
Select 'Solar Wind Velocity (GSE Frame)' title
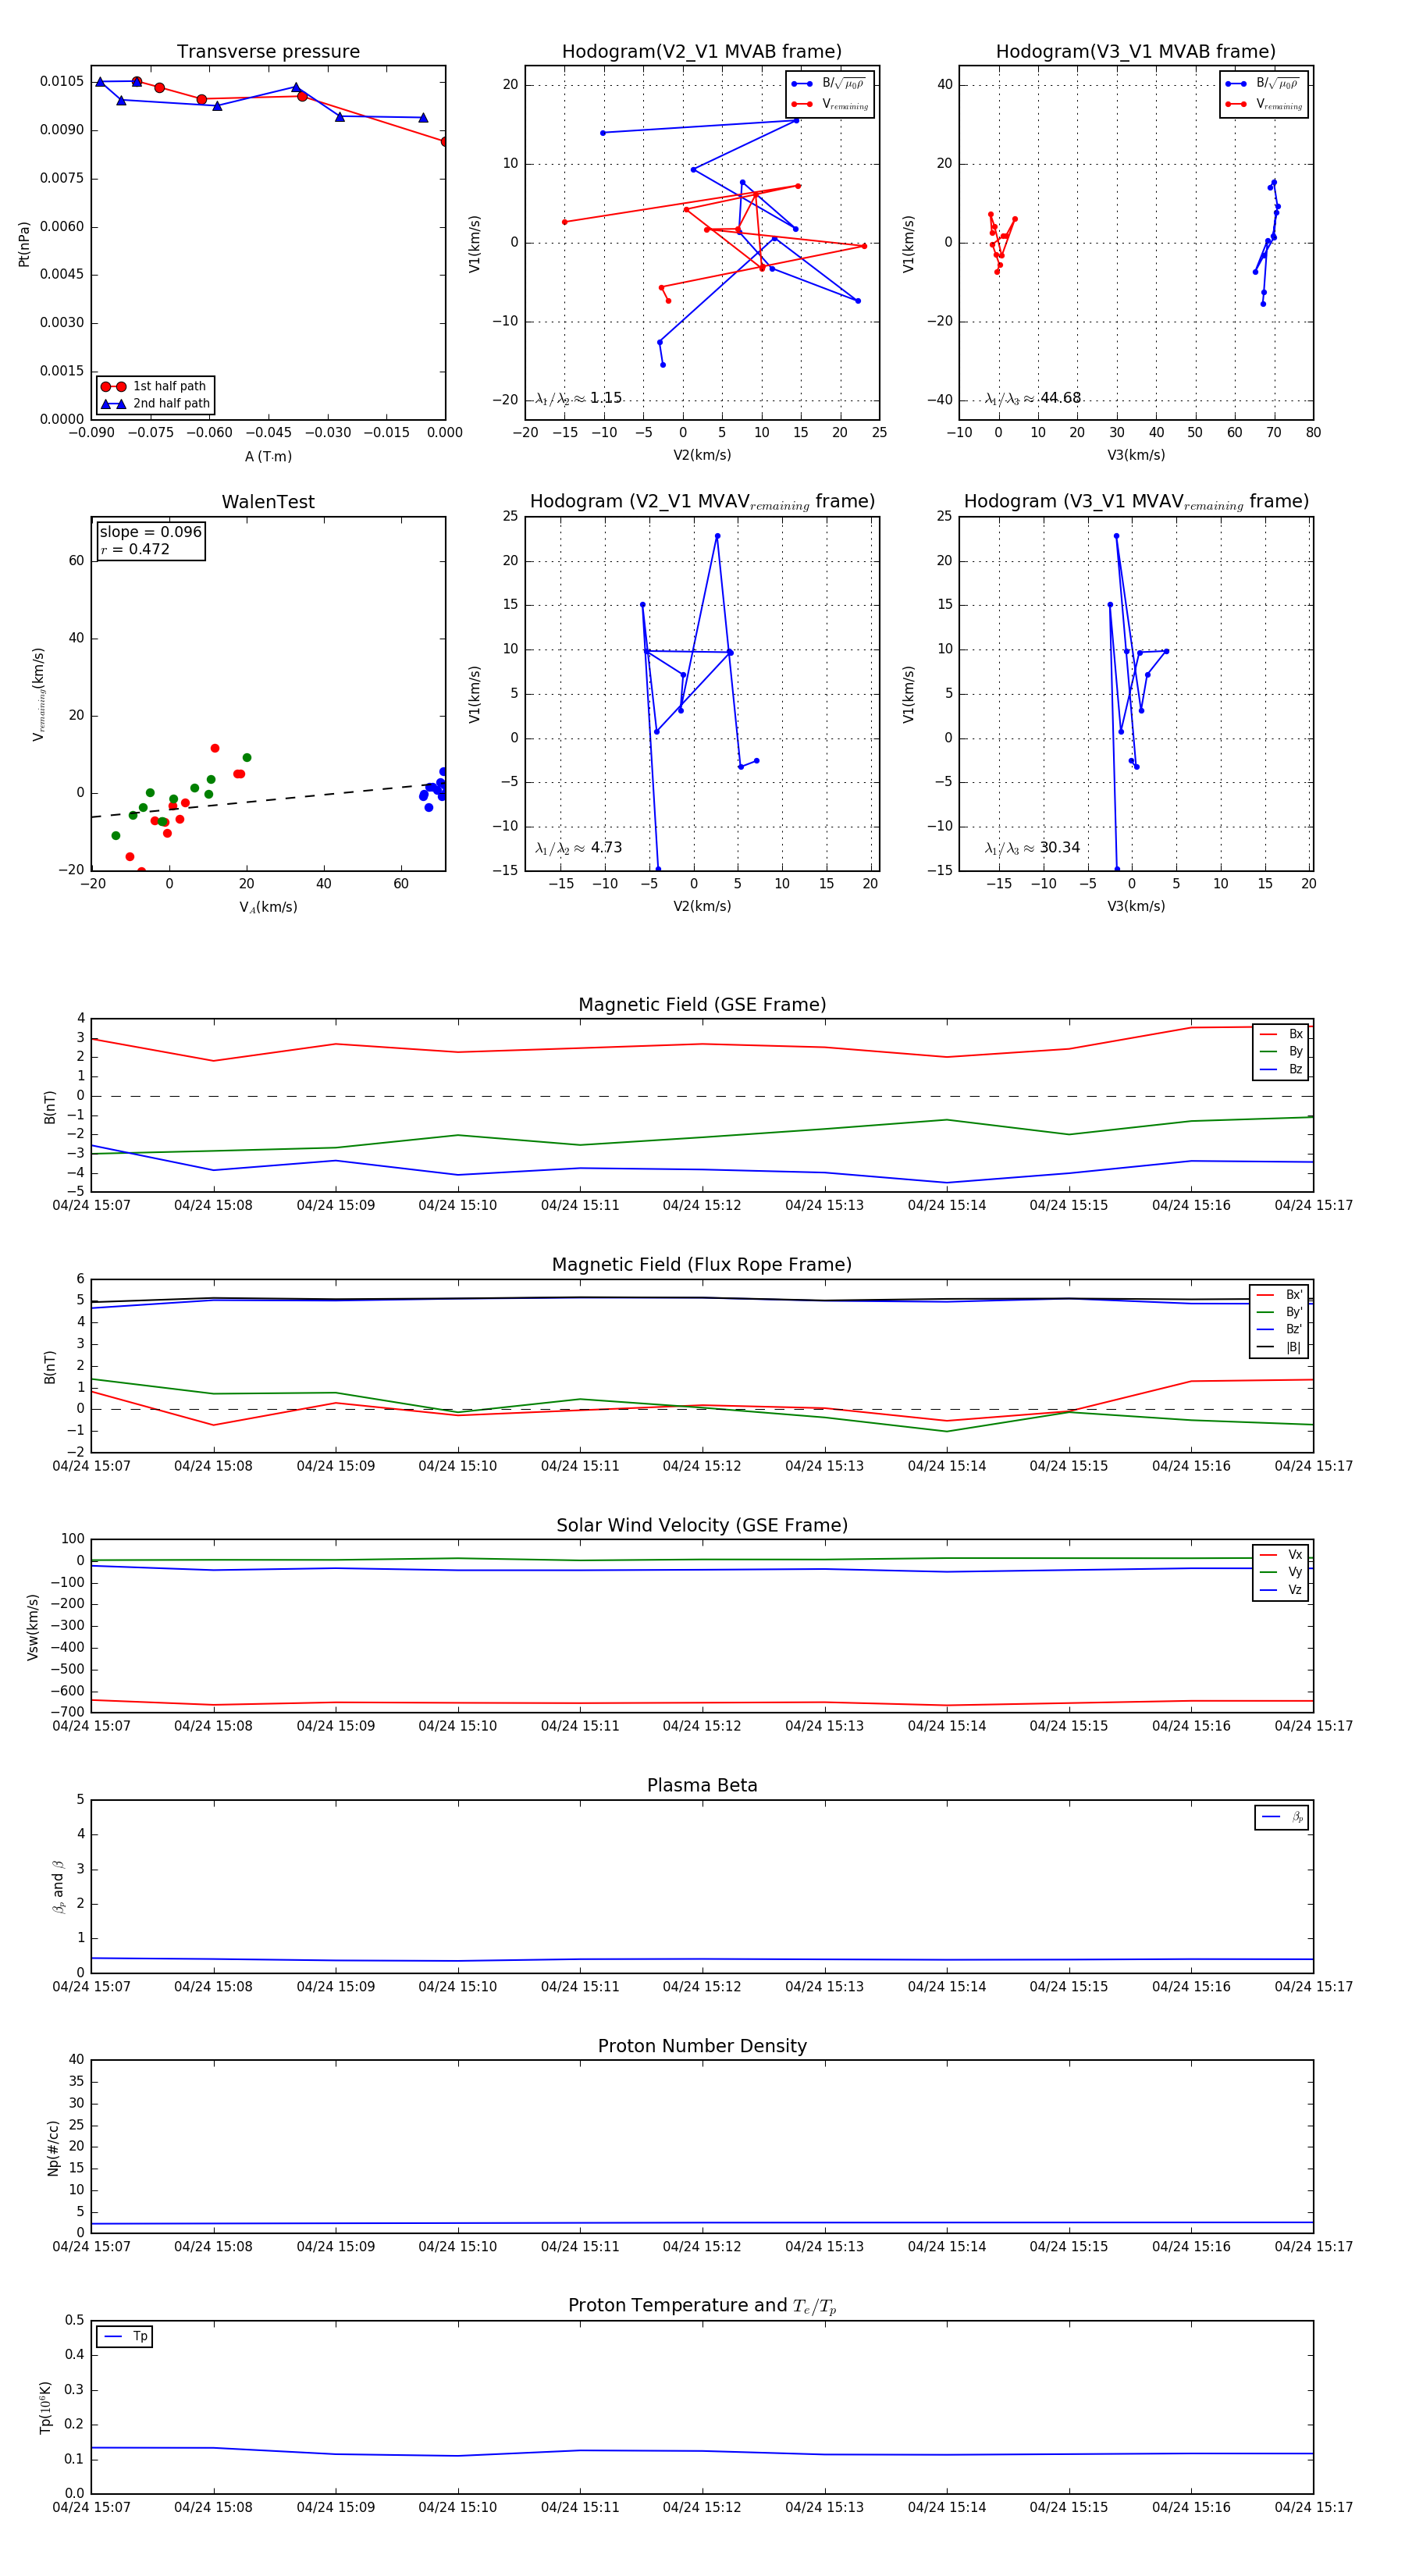click(702, 1525)
